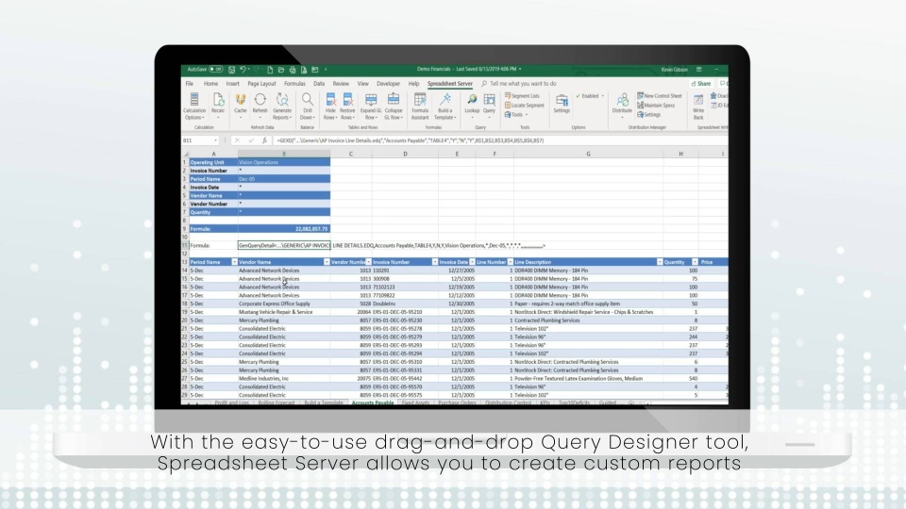The height and width of the screenshot is (509, 906).
Task: Open Vendor Number column filter dropdown
Action: tap(368, 262)
